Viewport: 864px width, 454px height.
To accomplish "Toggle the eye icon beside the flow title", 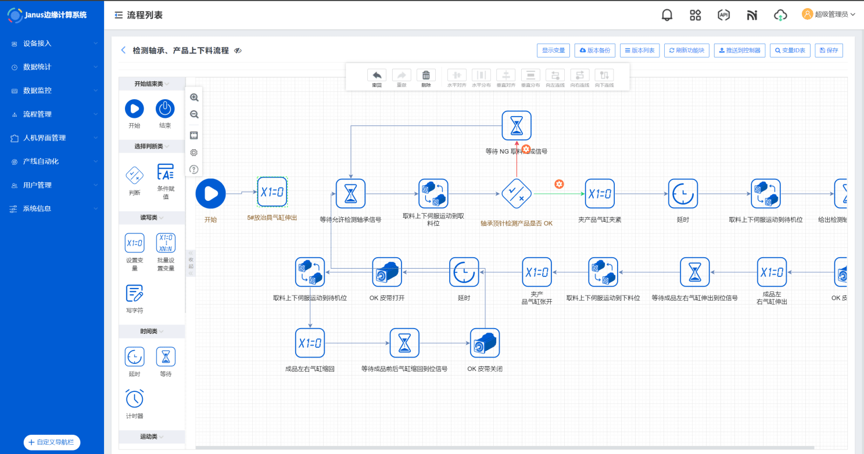I will pyautogui.click(x=238, y=51).
